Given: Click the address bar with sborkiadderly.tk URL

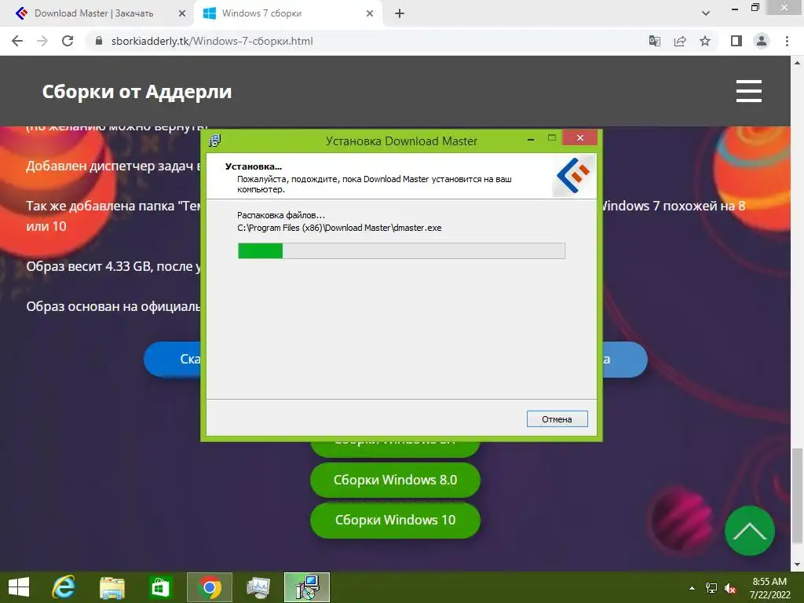Looking at the screenshot, I should pos(212,41).
